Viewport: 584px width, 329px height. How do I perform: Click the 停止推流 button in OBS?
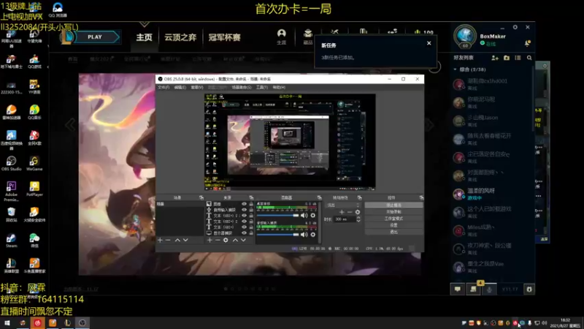393,205
